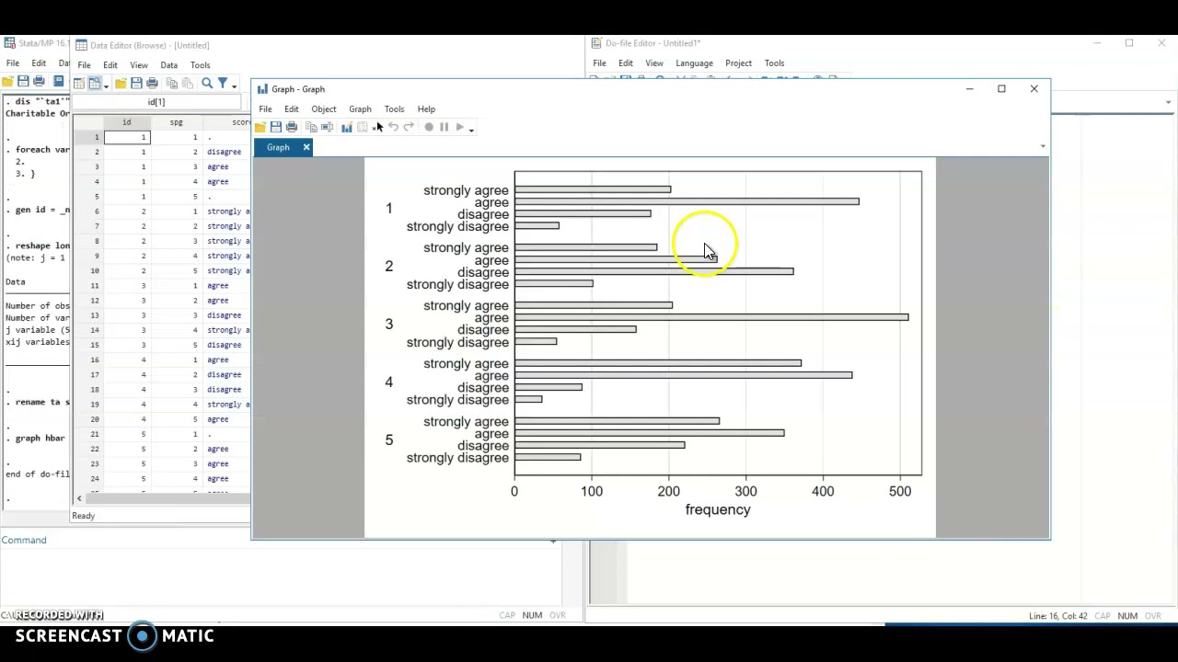Click Filter funnel icon in Data Editor
This screenshot has width=1178, height=662.
click(x=223, y=83)
